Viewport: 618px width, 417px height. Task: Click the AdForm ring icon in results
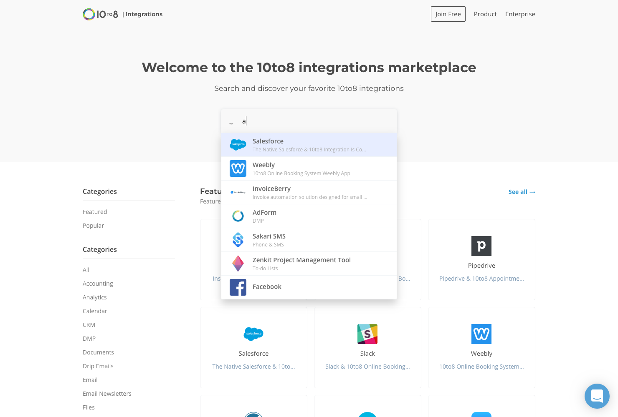(238, 216)
